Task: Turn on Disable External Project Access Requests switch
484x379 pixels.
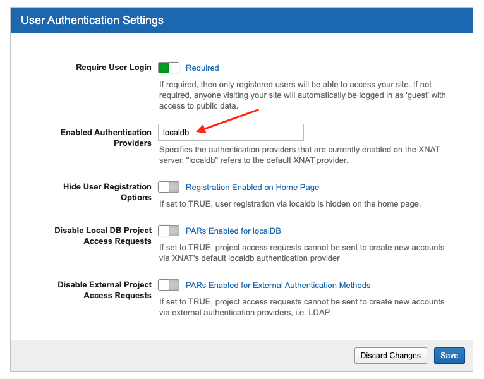Action: coord(169,285)
